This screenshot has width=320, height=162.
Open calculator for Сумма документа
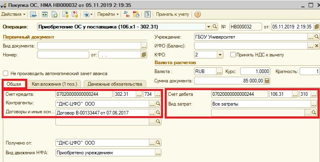(267, 81)
